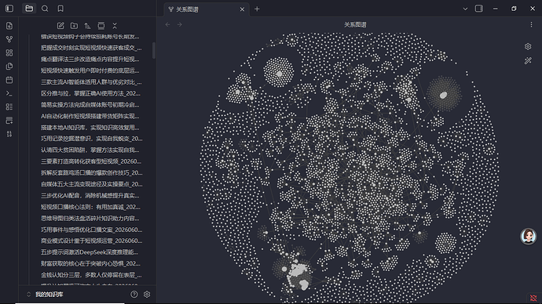Image resolution: width=542 pixels, height=304 pixels.
Task: Open note 区分推与拉，掌握正确AI使用方法
Action: point(91,93)
